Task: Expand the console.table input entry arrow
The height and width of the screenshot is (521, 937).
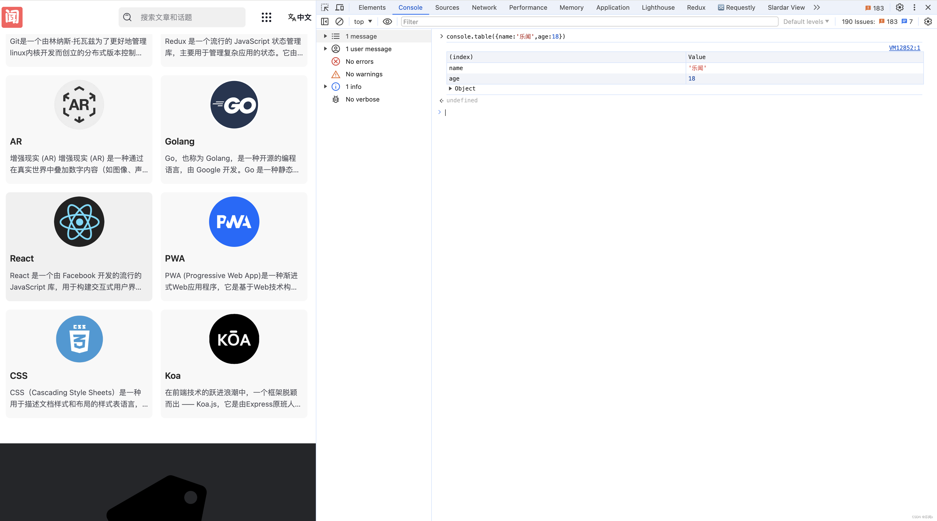Action: 441,36
